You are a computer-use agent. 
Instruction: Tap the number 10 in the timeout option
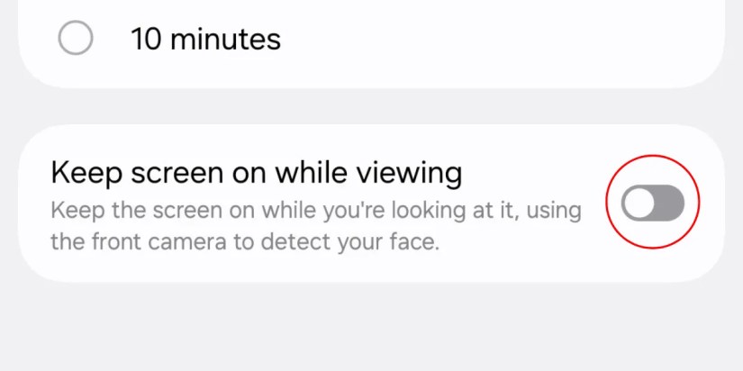(x=148, y=39)
